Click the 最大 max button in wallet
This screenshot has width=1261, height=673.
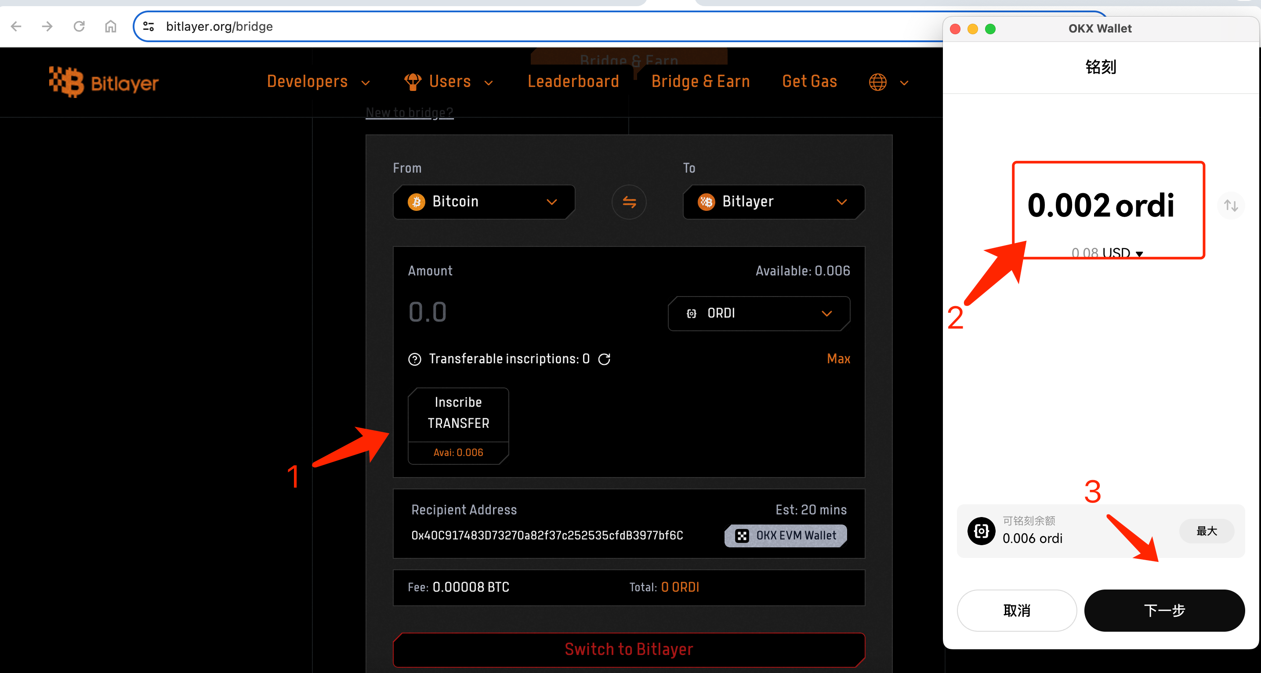tap(1206, 531)
